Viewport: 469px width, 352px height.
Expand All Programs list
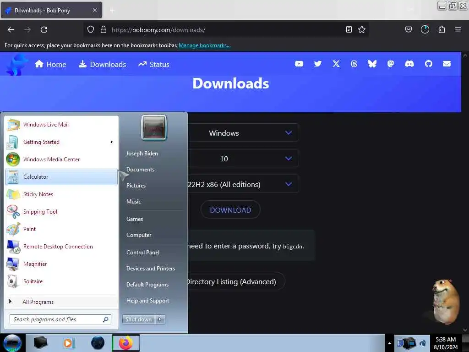pos(62,302)
